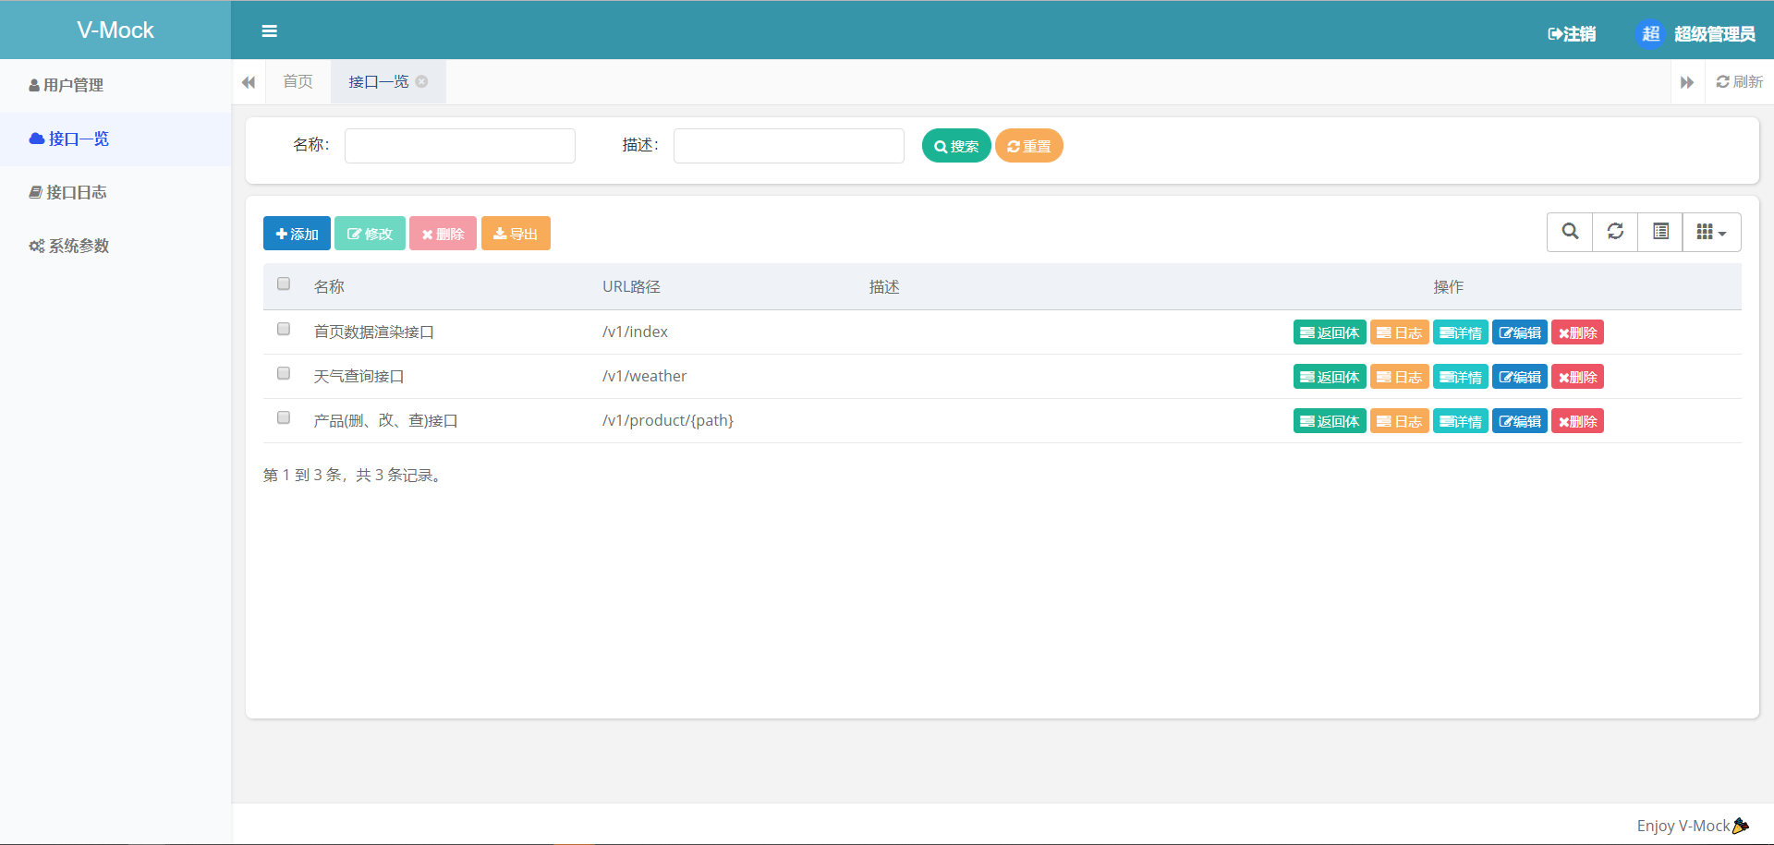Click the /v1/index URL cell

pyautogui.click(x=635, y=332)
